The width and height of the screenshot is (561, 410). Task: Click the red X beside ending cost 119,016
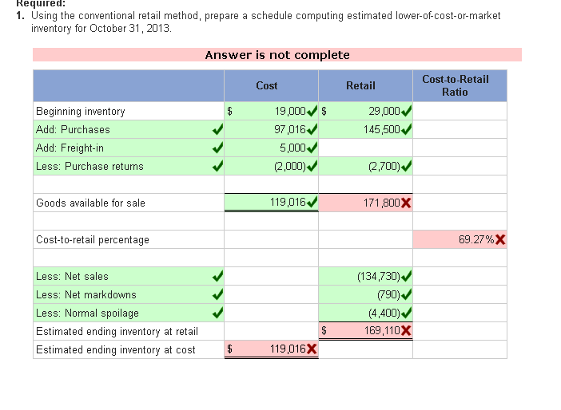tap(312, 349)
